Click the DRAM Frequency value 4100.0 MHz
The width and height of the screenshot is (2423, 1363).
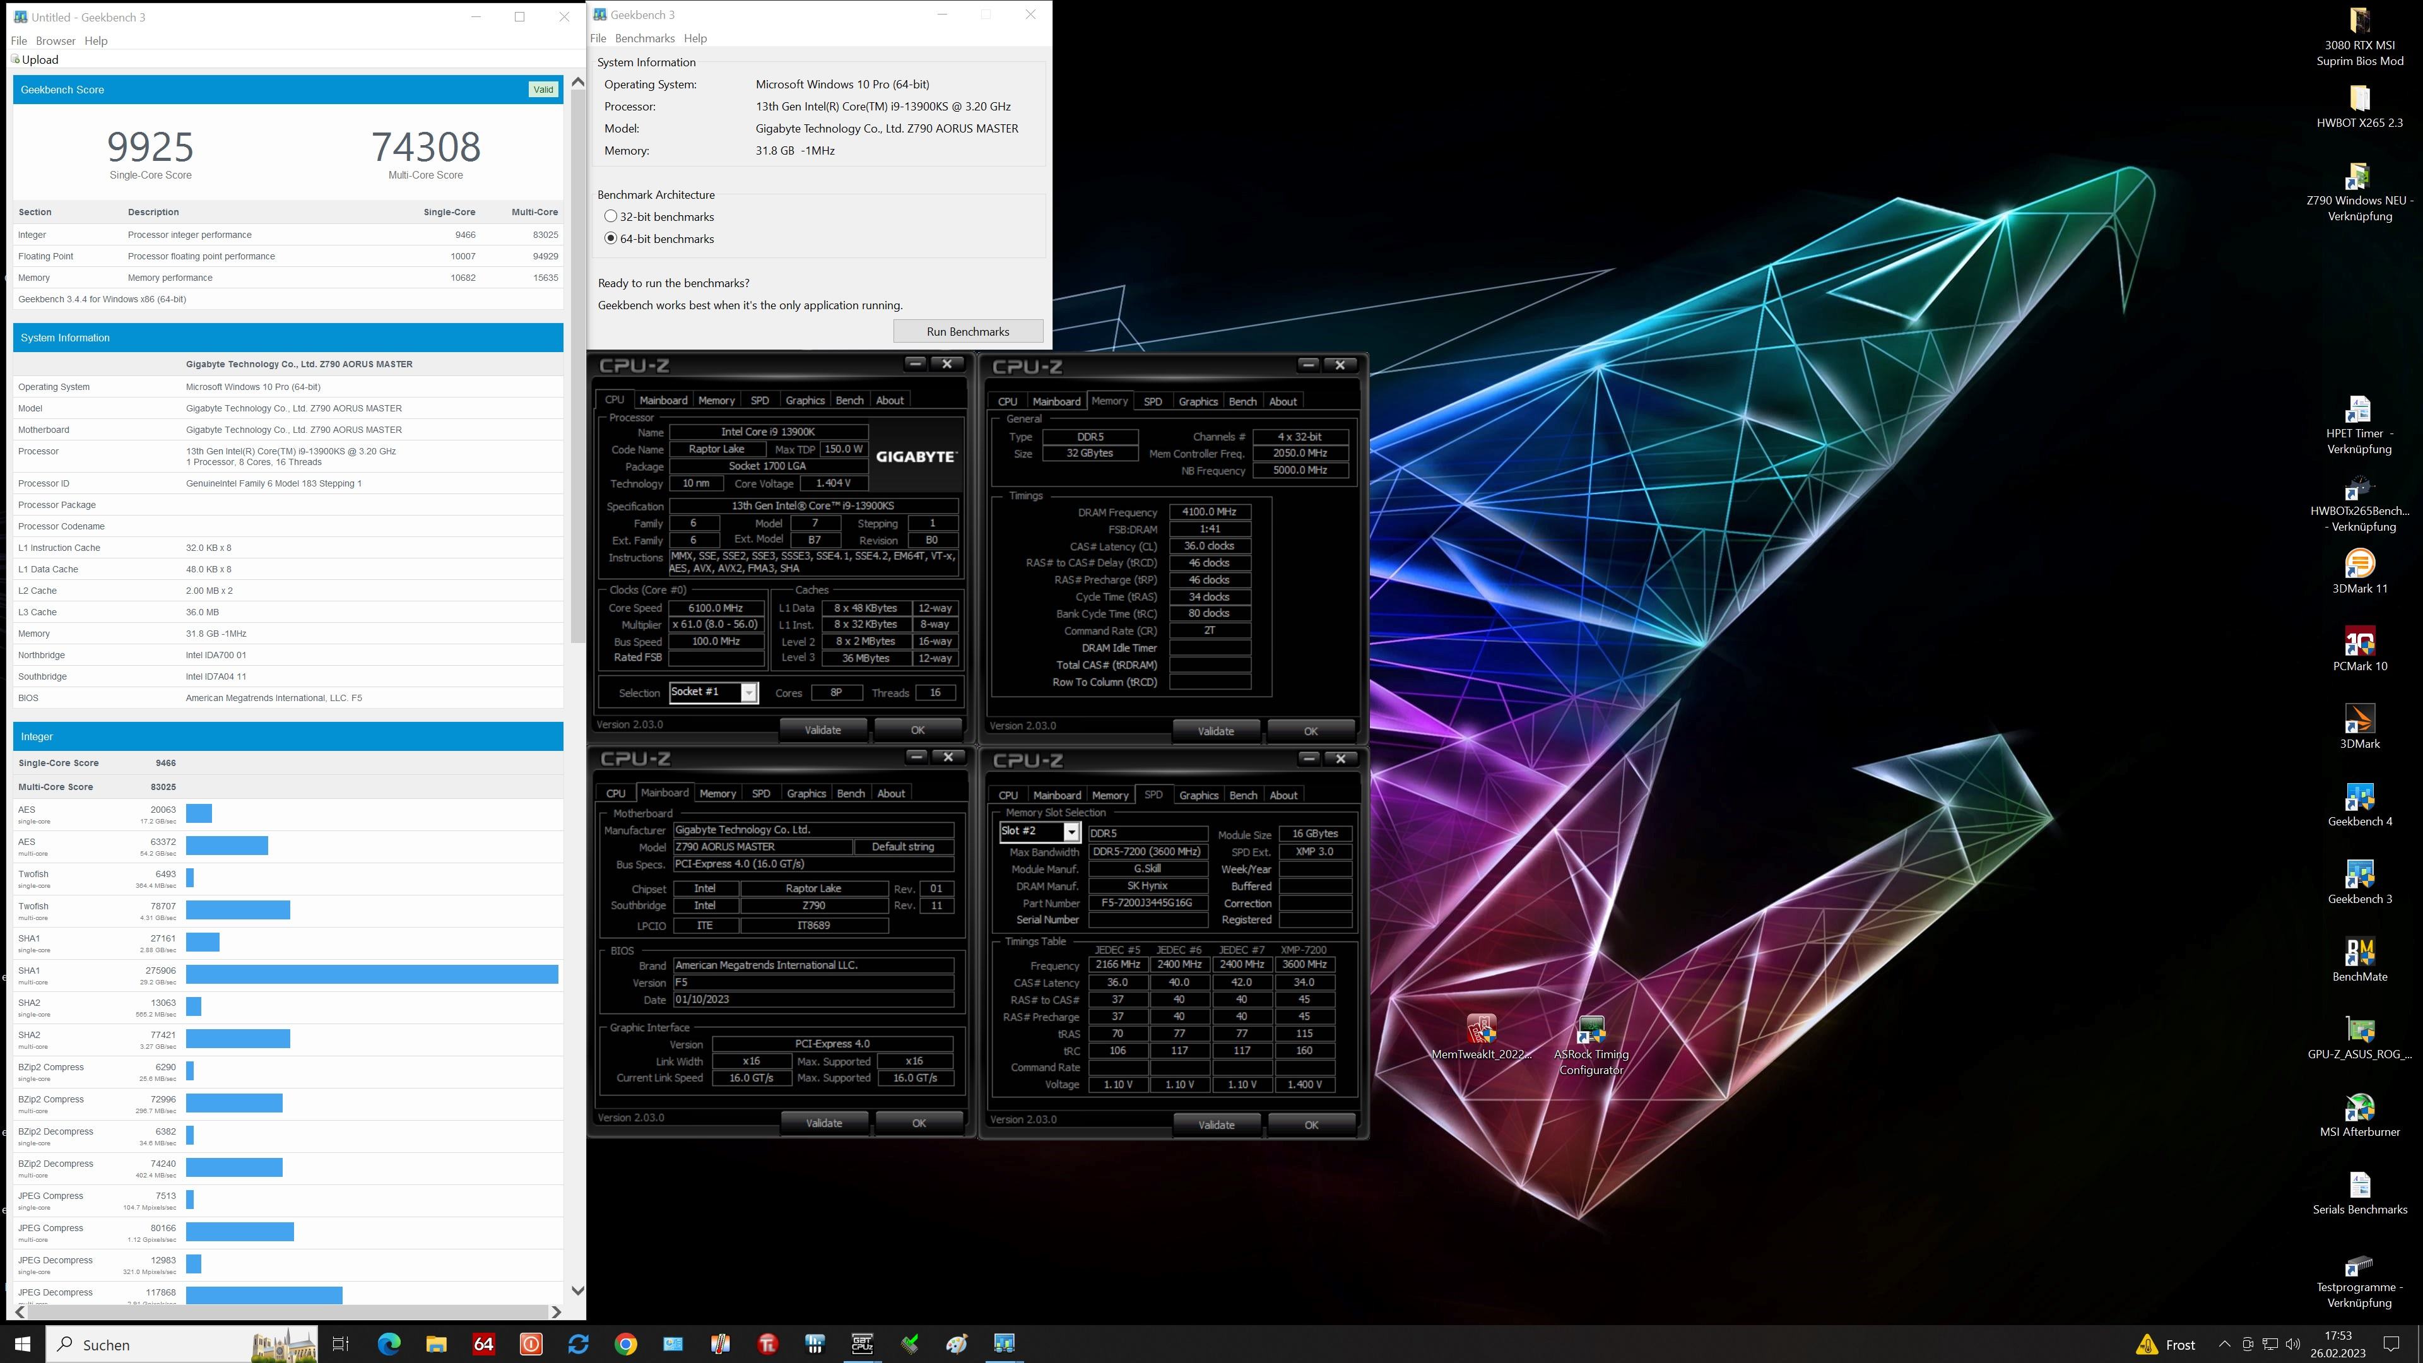[x=1210, y=512]
